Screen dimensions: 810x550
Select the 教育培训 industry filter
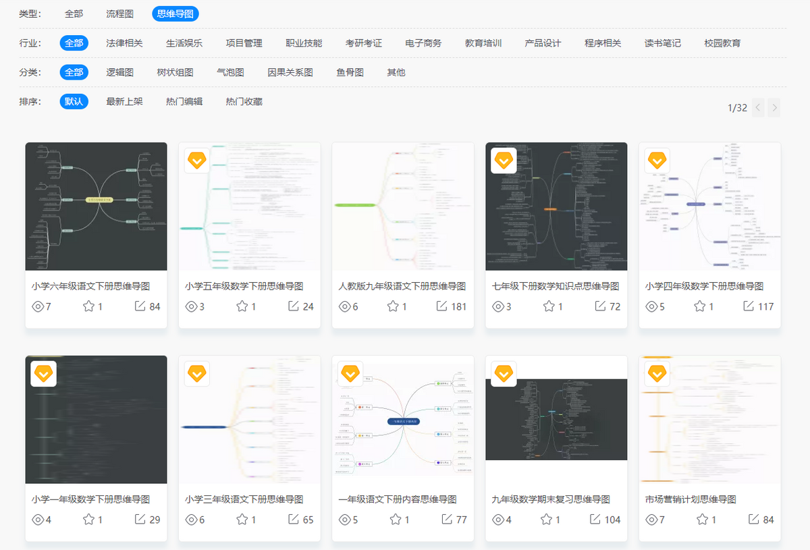pos(482,42)
